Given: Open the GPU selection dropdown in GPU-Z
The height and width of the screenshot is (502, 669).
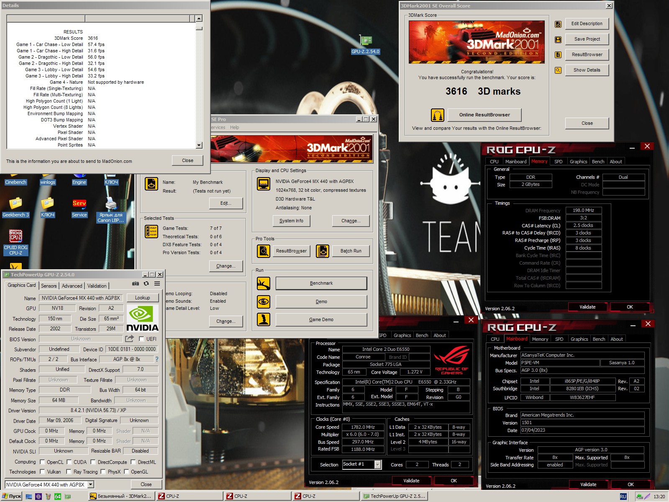Looking at the screenshot, I should pos(90,484).
